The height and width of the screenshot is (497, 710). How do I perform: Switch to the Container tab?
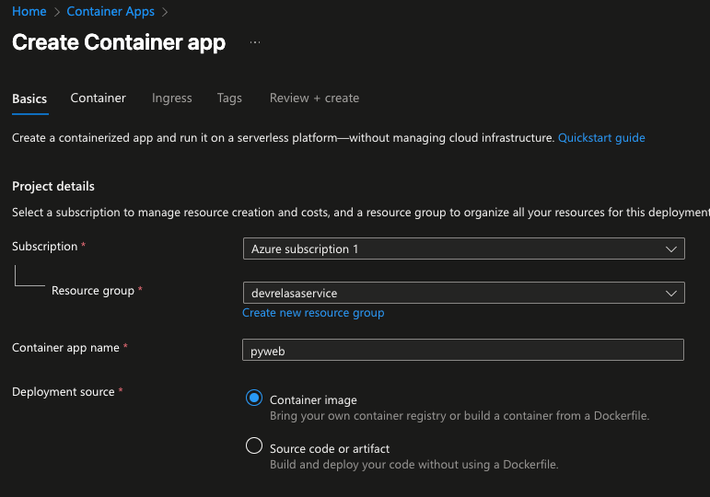click(98, 98)
